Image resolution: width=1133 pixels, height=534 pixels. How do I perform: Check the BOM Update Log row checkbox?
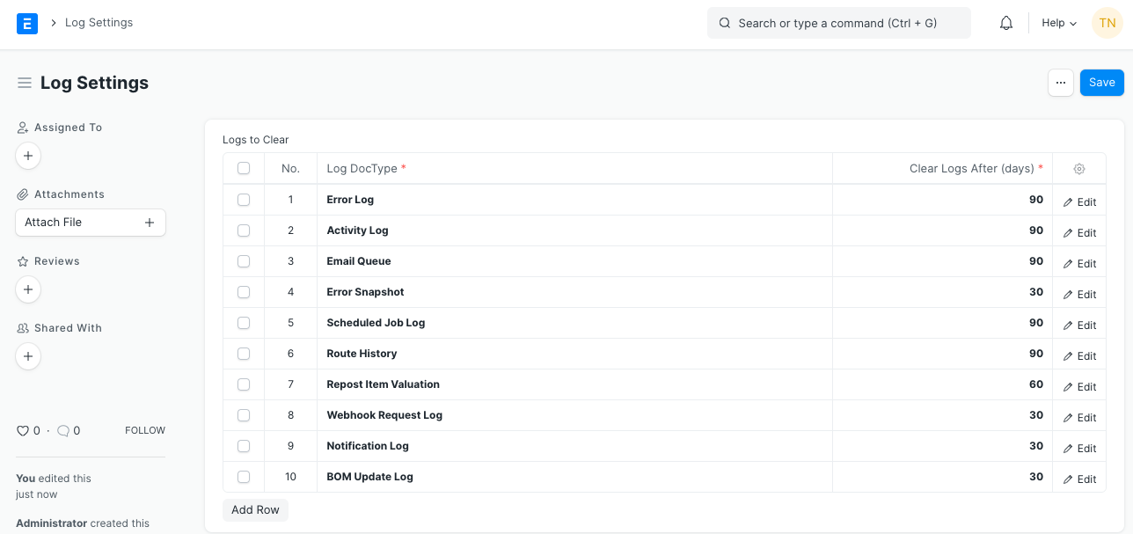tap(243, 476)
